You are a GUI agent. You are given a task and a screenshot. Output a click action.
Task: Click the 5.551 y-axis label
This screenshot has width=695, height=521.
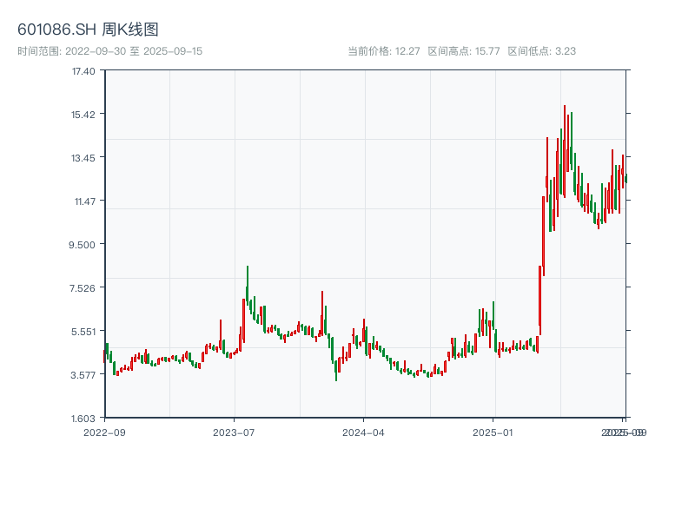[83, 332]
